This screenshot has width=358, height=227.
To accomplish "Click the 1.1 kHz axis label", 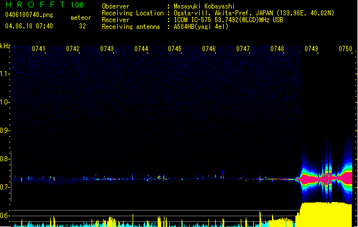I will [x=5, y=74].
